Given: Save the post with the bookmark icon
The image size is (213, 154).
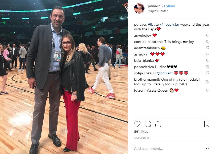Looking at the screenshot, I should (207, 124).
